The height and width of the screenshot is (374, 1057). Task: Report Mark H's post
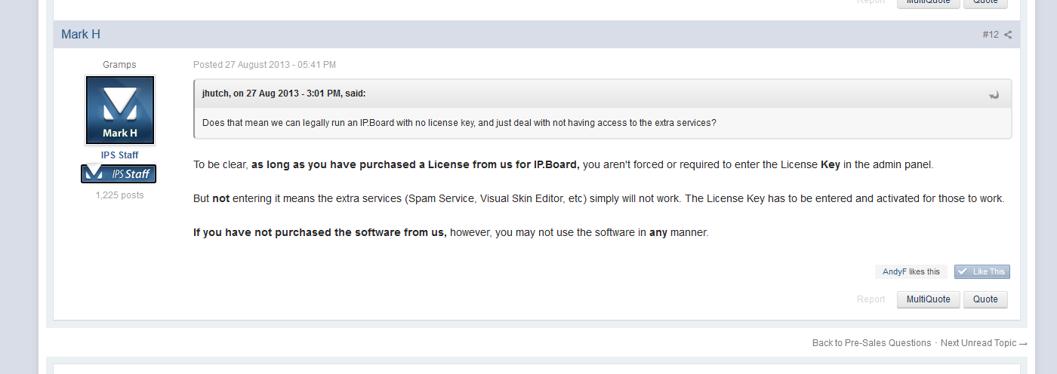(871, 299)
